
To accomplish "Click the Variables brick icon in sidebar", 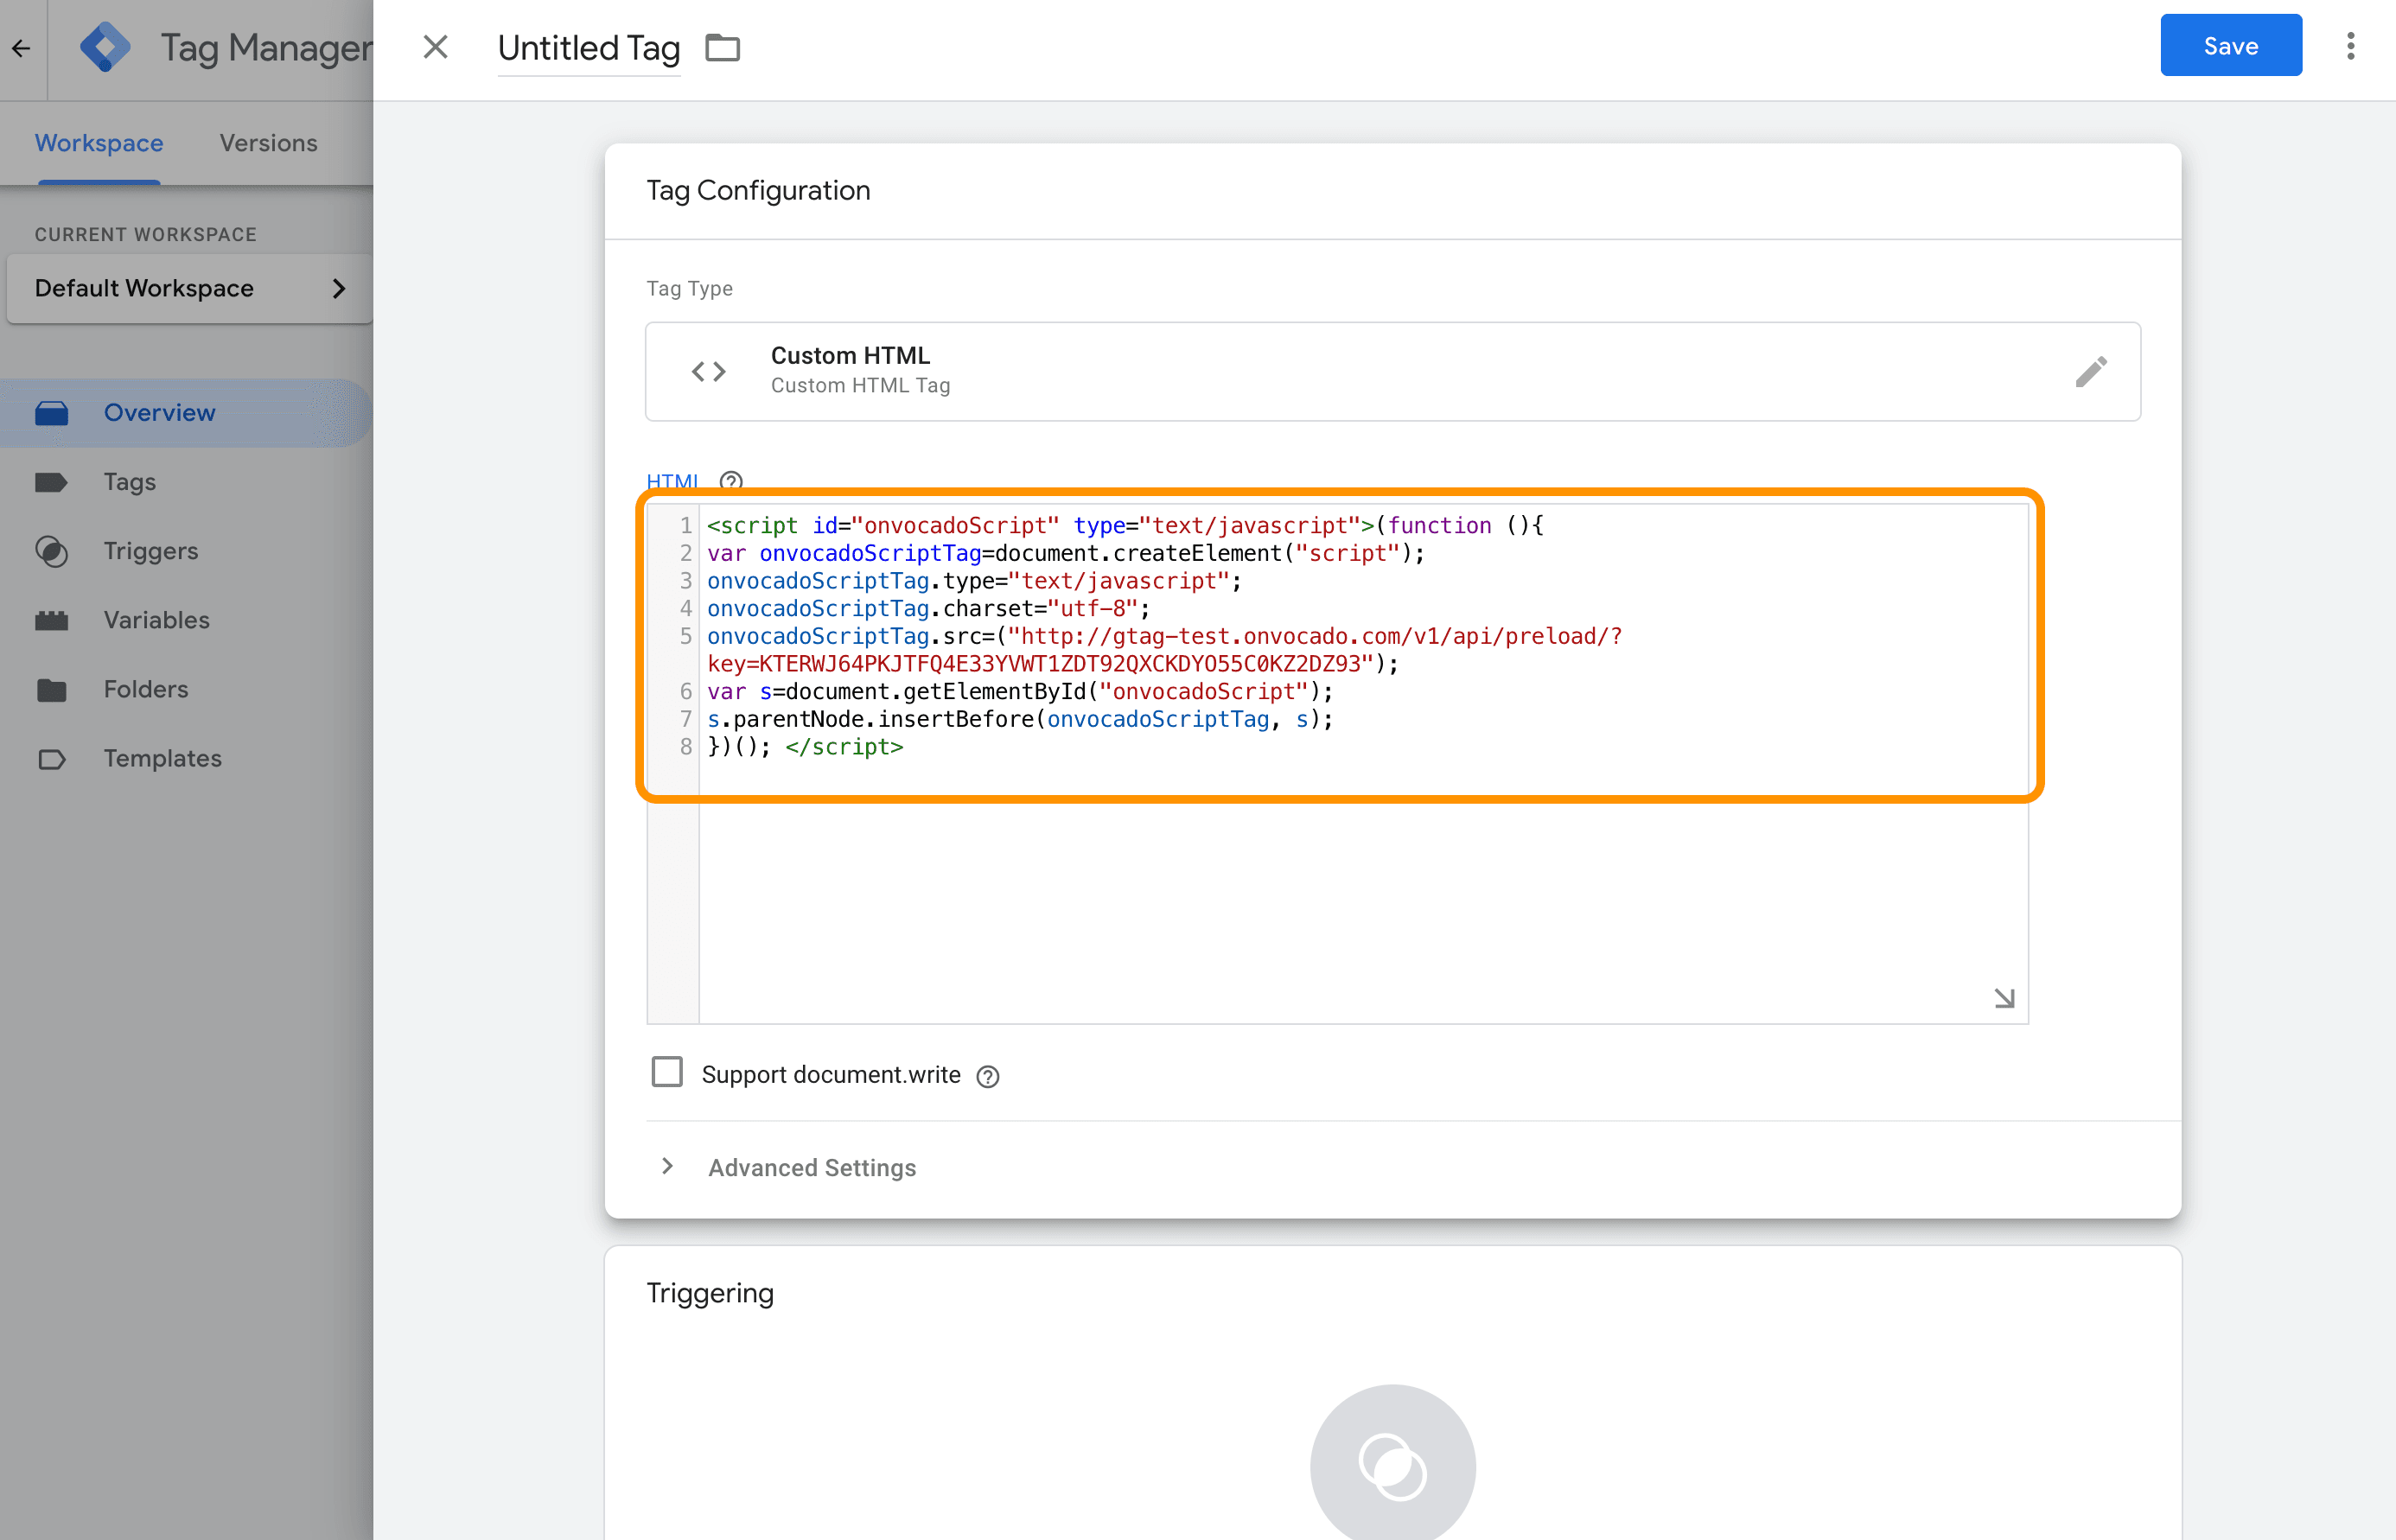I will tap(52, 620).
